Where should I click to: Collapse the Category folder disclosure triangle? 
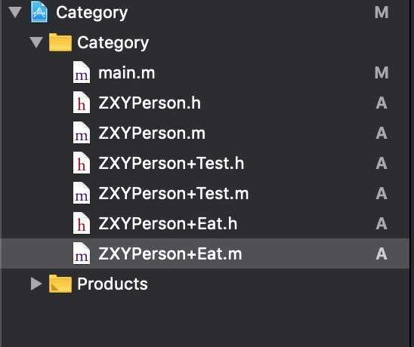pos(36,42)
